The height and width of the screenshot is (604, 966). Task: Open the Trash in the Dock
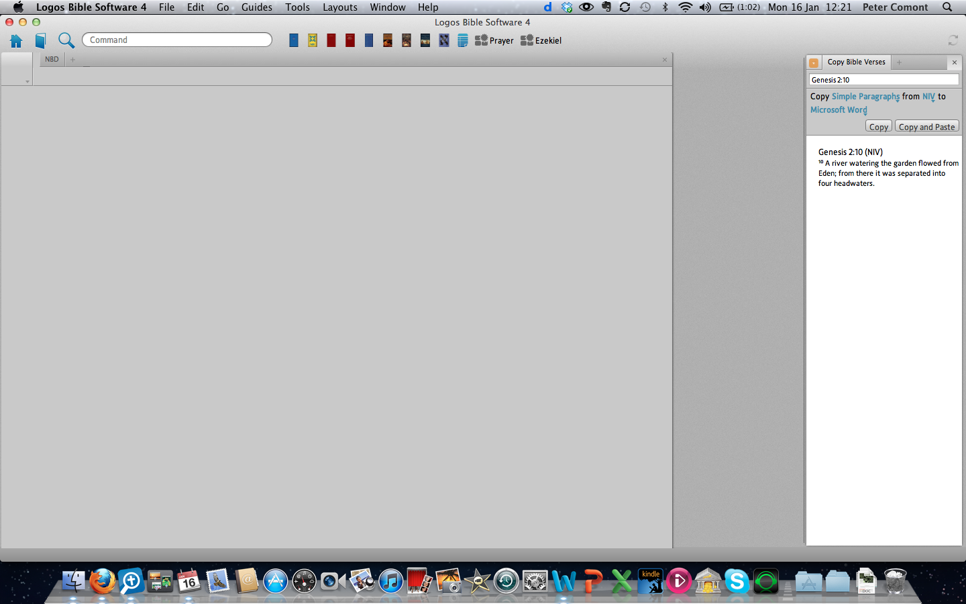click(x=896, y=581)
